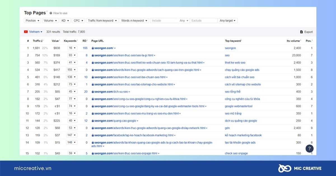The width and height of the screenshot is (336, 176).
Task: Open the Any target dropdown
Action: coord(228,21)
